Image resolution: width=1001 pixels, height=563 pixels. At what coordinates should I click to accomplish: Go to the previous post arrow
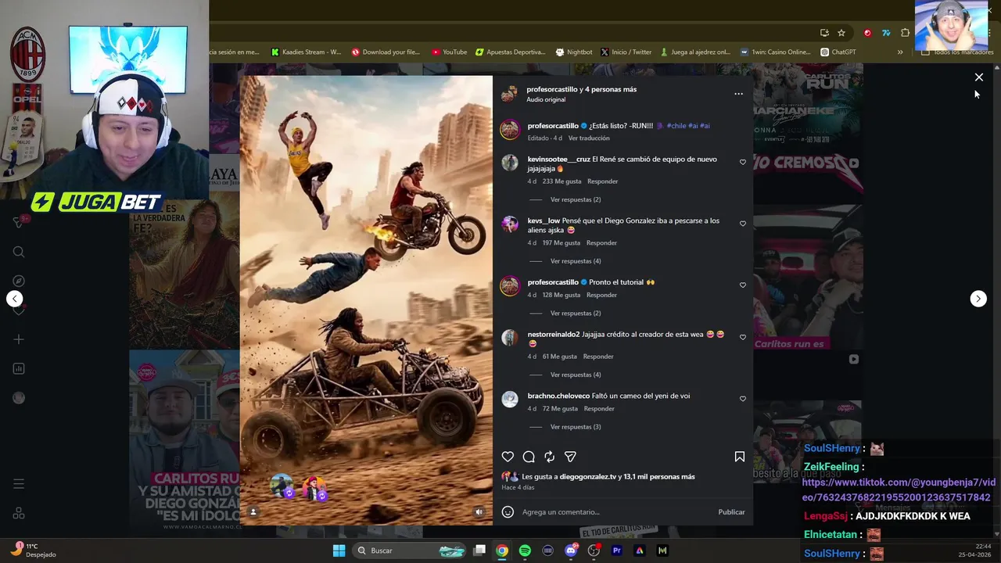pos(14,299)
